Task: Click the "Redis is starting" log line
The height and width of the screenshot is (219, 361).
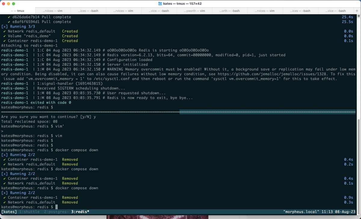Action: point(105,50)
